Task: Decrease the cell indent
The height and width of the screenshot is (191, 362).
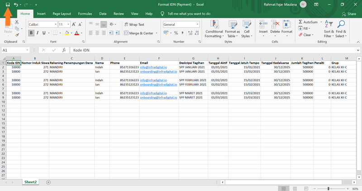Action: click(x=111, y=33)
